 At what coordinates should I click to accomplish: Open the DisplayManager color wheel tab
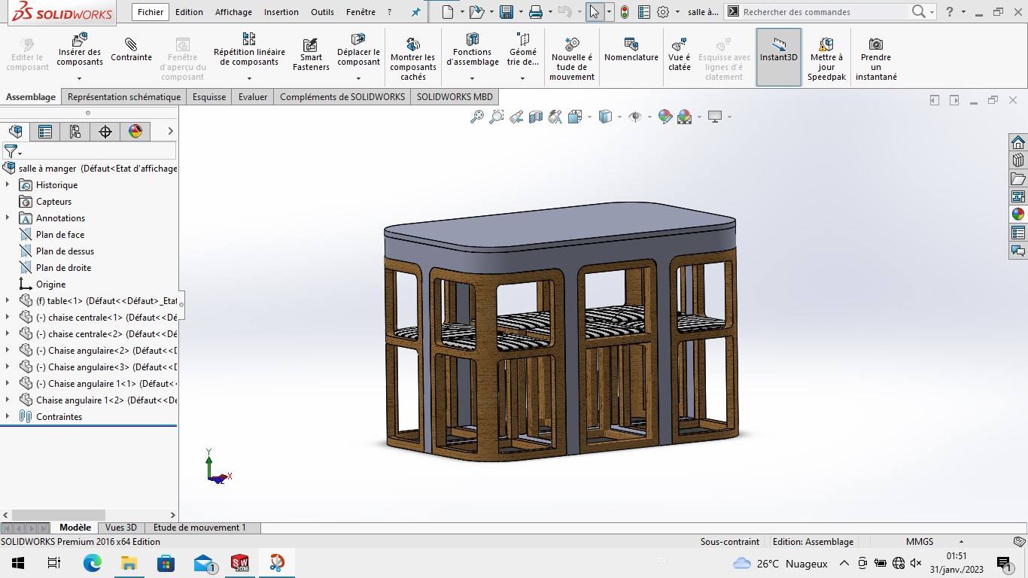coord(135,132)
